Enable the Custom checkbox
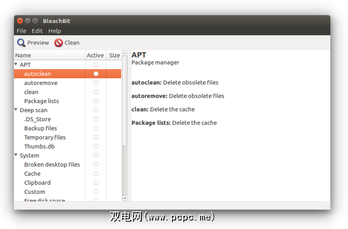348x229 pixels. pyautogui.click(x=96, y=192)
